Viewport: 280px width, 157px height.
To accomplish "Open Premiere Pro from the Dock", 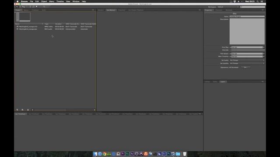I will point(122,154).
